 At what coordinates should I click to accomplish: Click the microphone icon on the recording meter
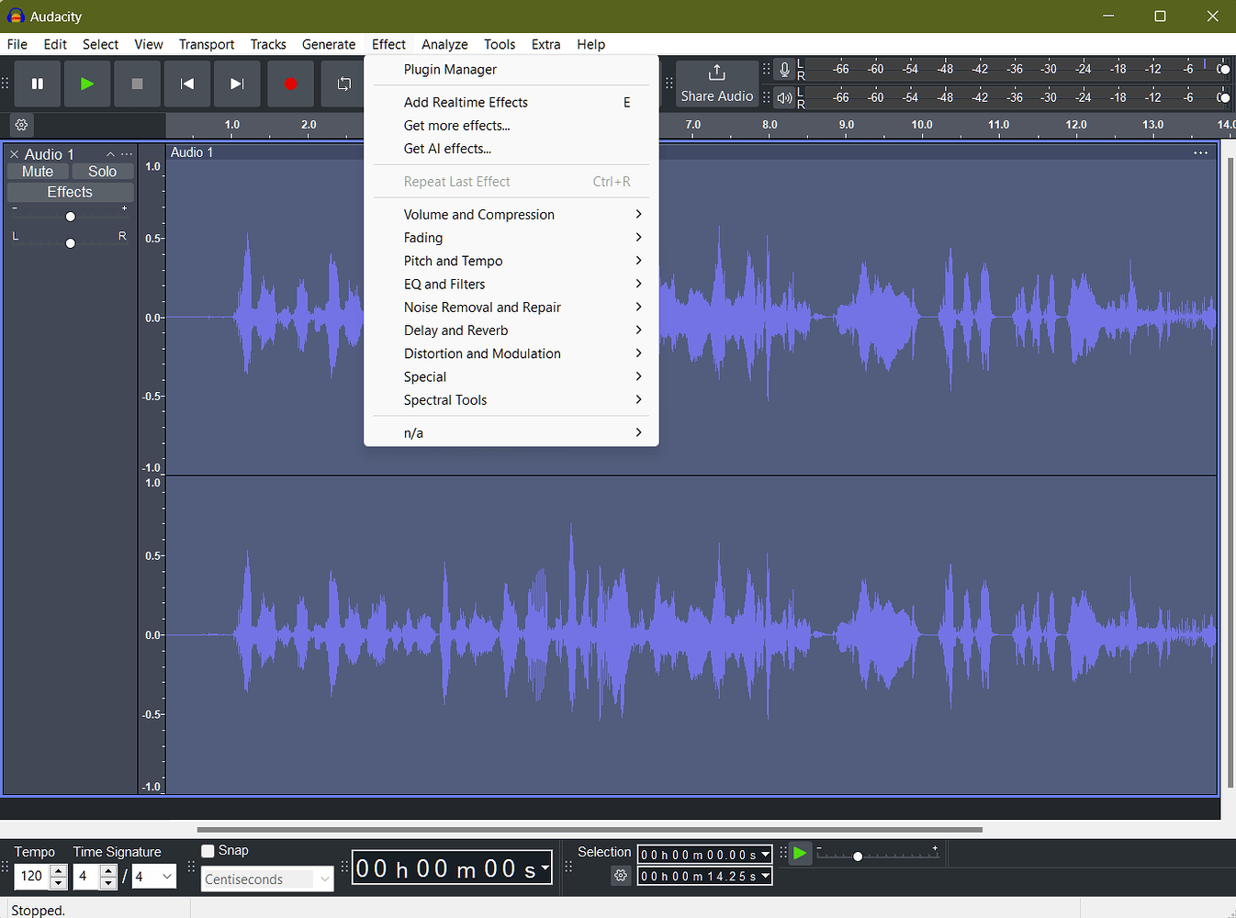click(x=783, y=69)
